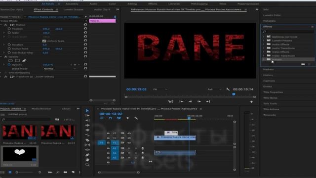Reset the Position parameter
Screen dimensions: 316x178
tap(85, 29)
